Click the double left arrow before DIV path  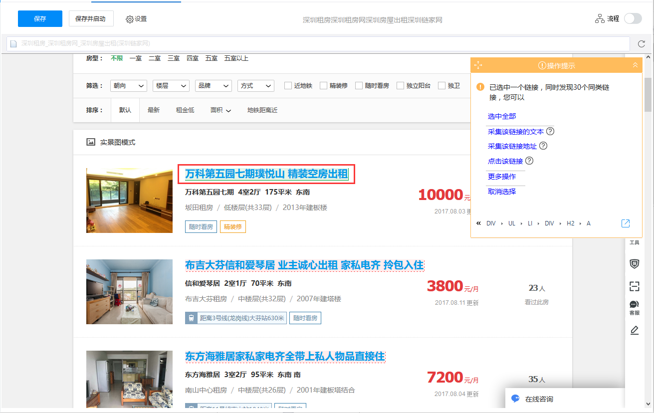479,223
